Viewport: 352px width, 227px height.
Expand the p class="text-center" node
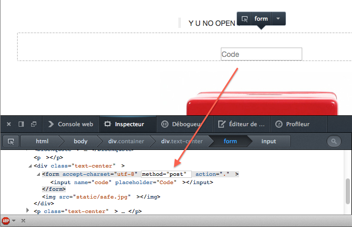tap(27, 210)
